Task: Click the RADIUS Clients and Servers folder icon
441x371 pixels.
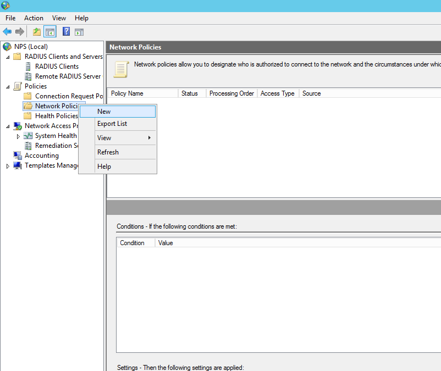Action: (x=18, y=57)
